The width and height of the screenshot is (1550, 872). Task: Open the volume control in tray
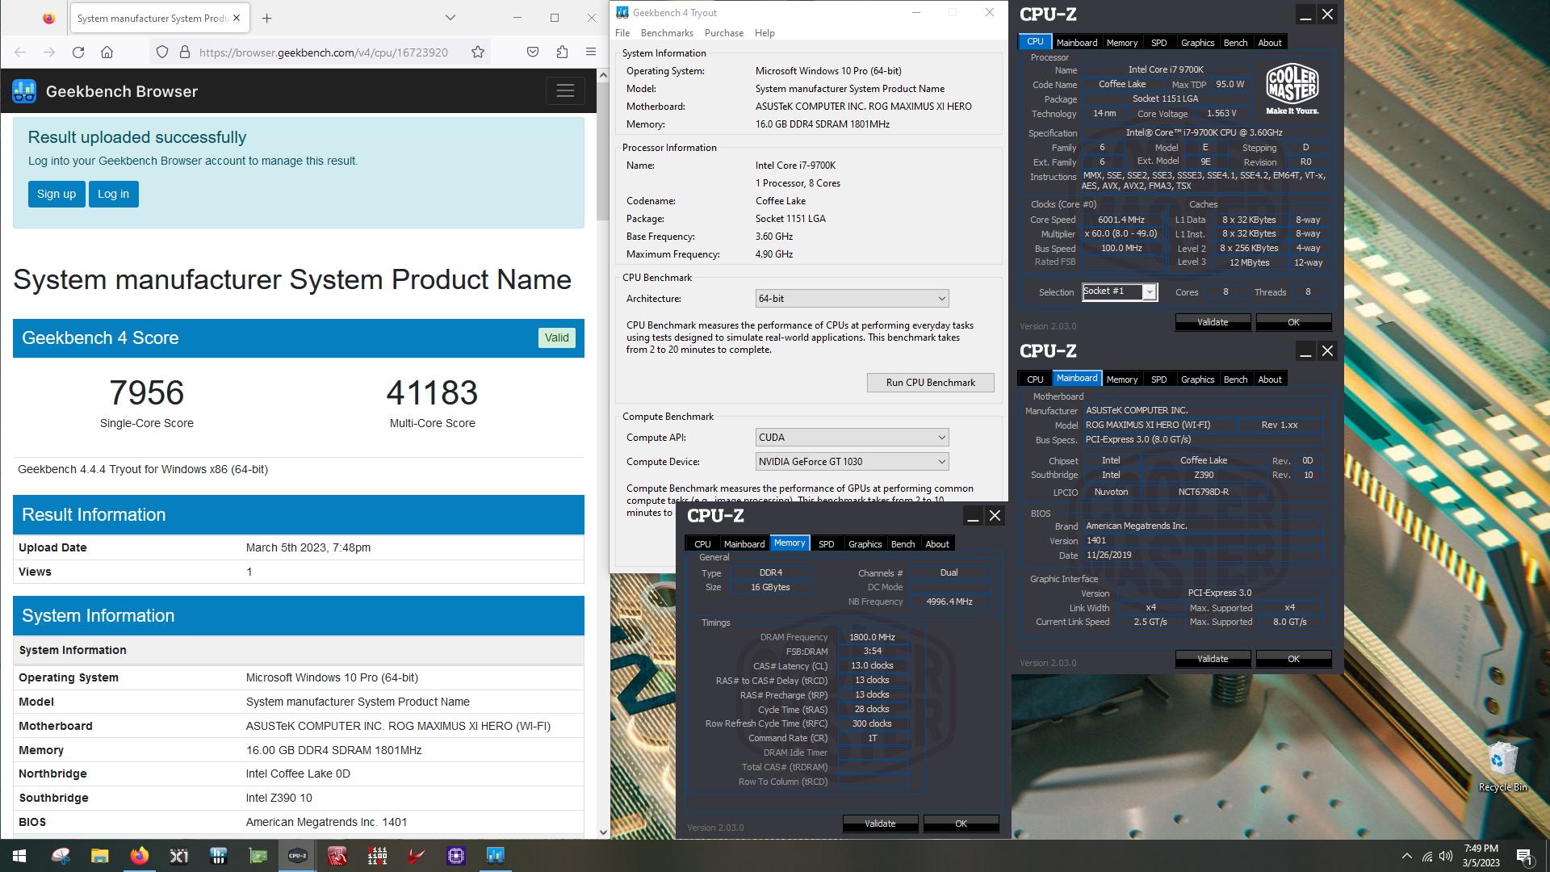[1446, 856]
